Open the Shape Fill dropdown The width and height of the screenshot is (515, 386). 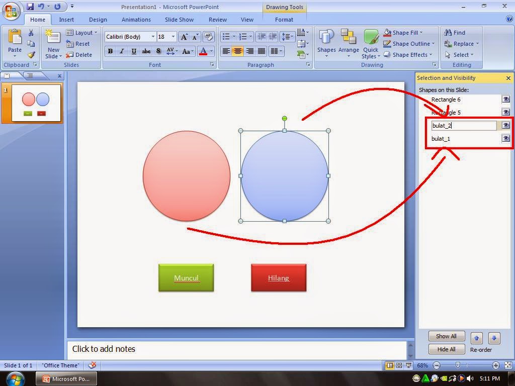pyautogui.click(x=405, y=32)
